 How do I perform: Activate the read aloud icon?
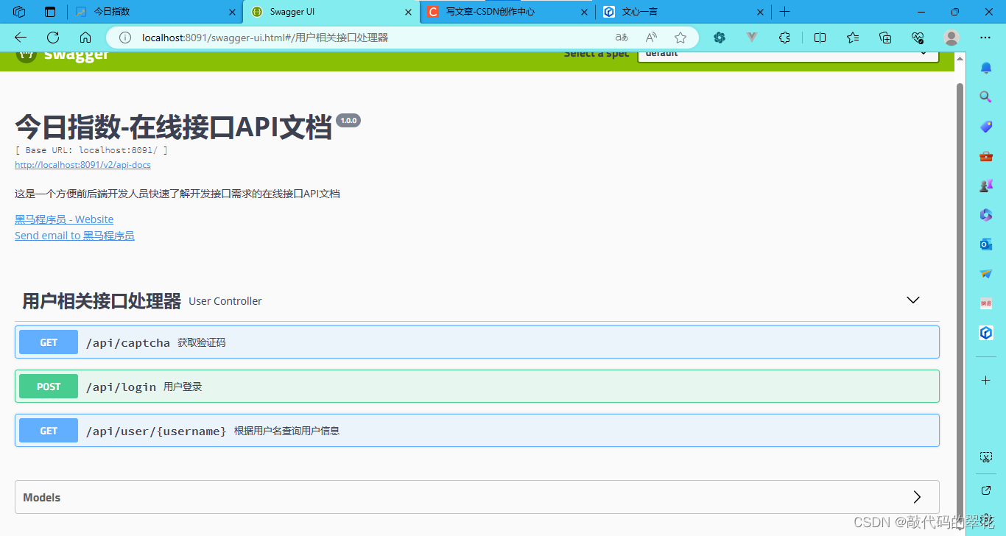651,38
